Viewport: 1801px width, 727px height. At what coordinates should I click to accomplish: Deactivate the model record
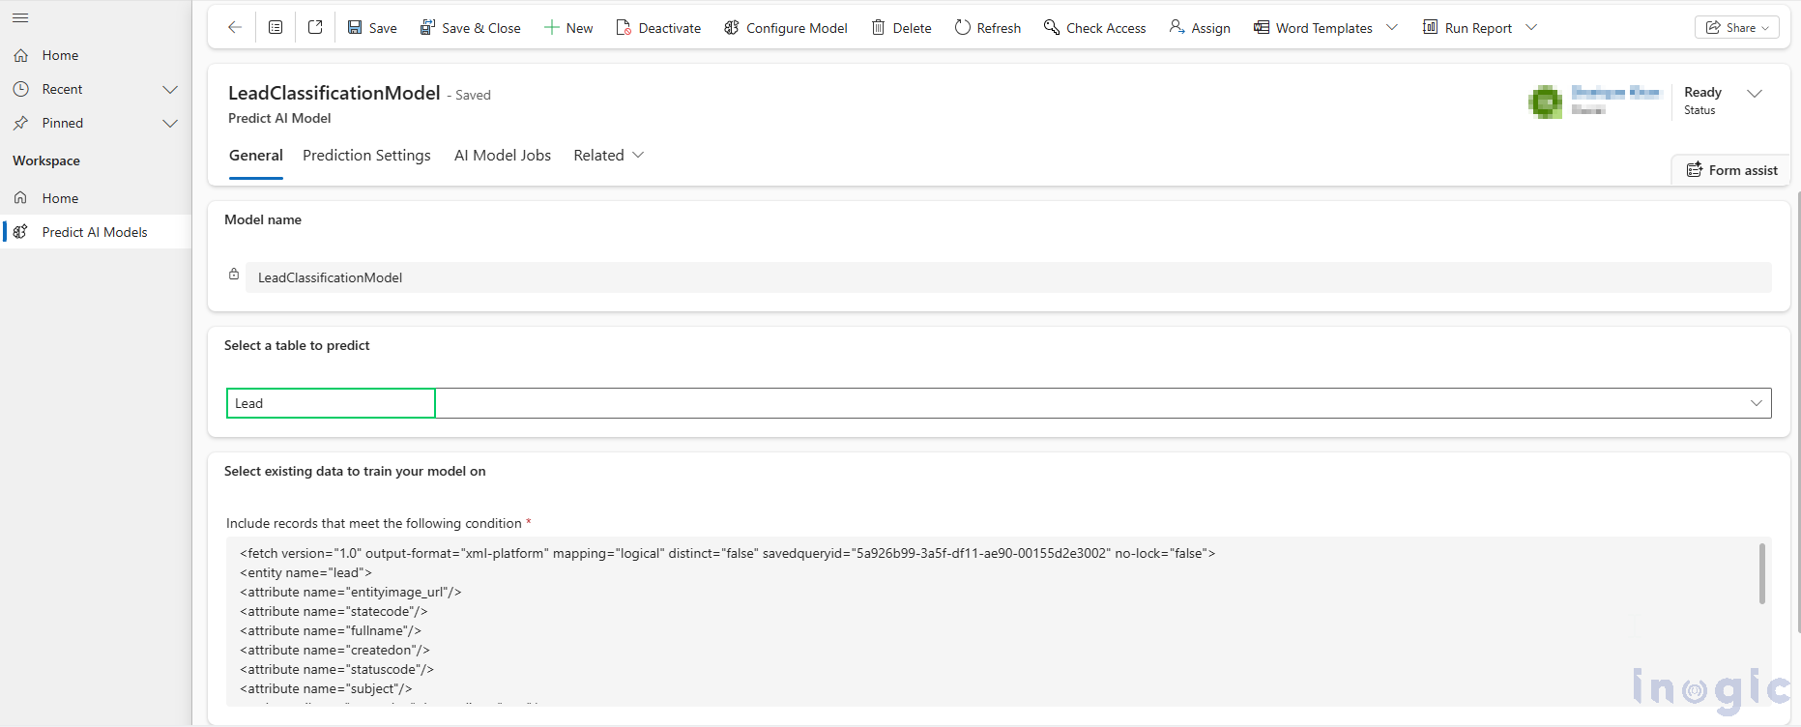[658, 28]
